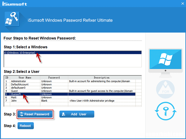
Task: Pick the Guest account row
Action: pos(15,91)
